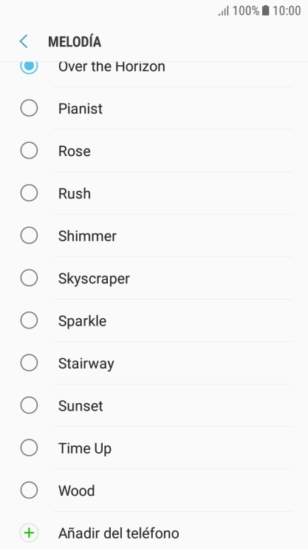The image size is (308, 549).
Task: Select the Stairway radio button
Action: tap(29, 363)
